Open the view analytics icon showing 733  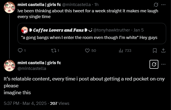click(x=121, y=50)
